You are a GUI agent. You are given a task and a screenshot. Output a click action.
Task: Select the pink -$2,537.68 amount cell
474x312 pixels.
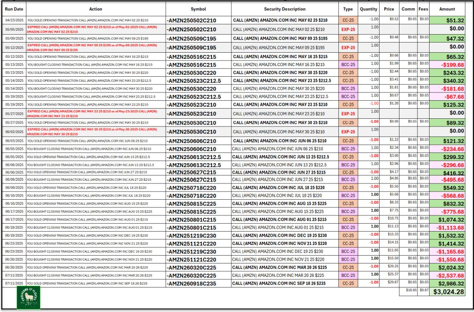(447, 275)
